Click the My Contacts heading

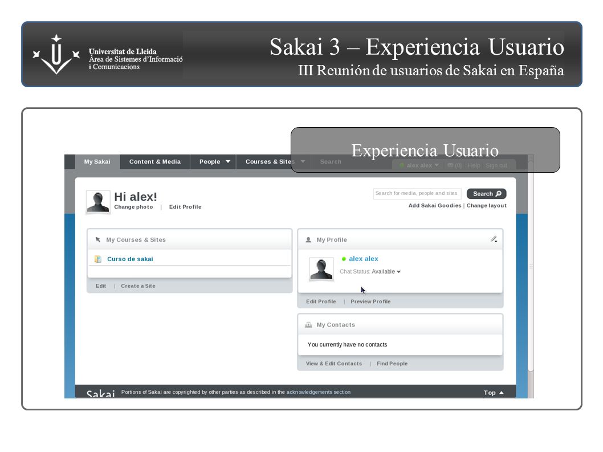[x=336, y=325]
